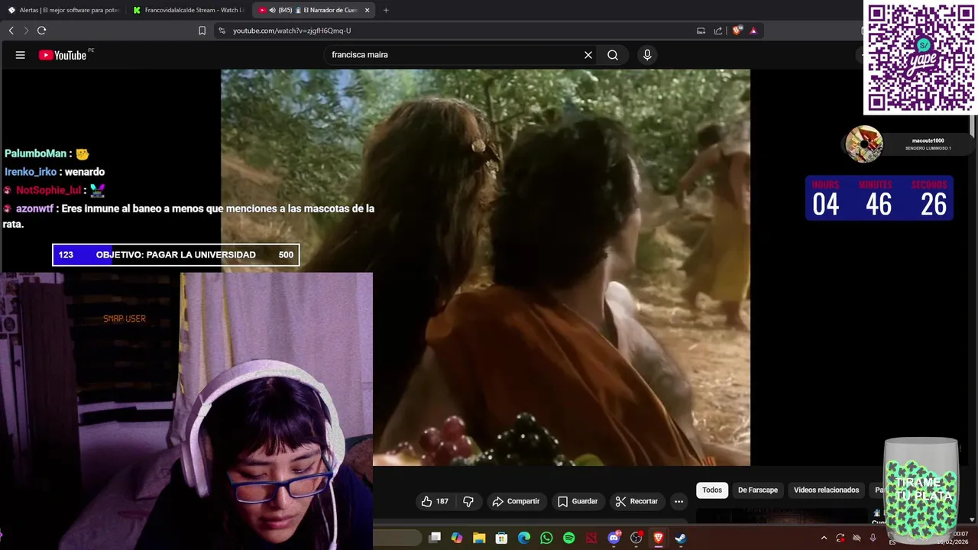View site information icon in address bar

222,31
